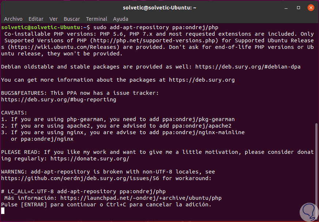Click the terminal cursor on last line

pyautogui.click(x=3, y=211)
